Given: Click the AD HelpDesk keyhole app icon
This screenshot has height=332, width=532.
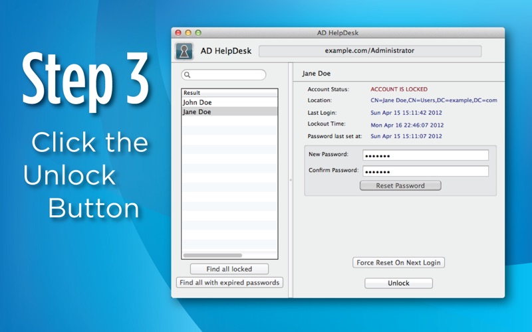Looking at the screenshot, I should pyautogui.click(x=184, y=51).
